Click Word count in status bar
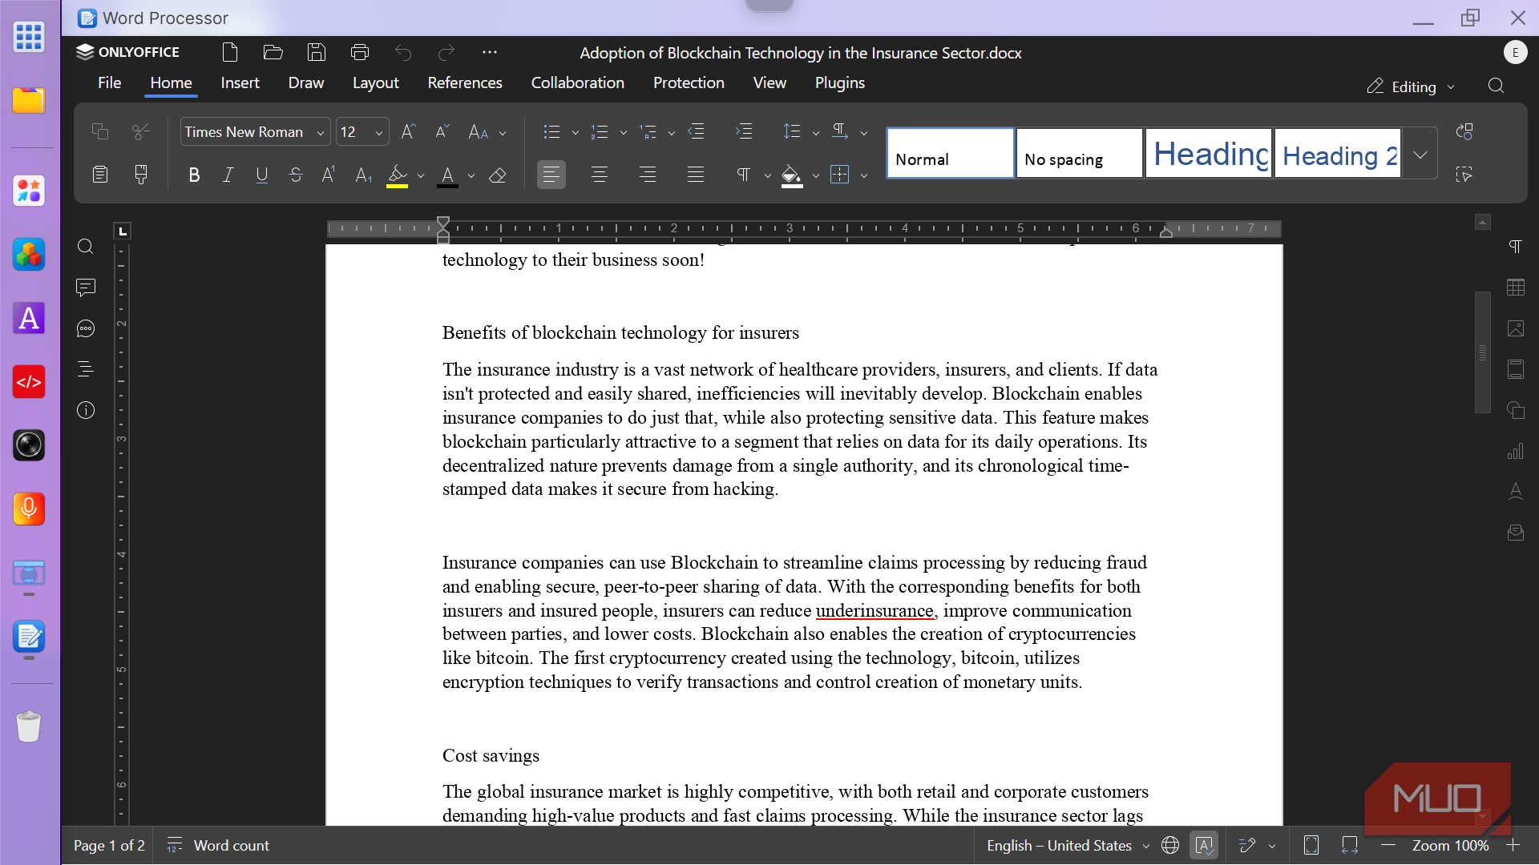Screen dimensions: 1539x865 point(218,845)
